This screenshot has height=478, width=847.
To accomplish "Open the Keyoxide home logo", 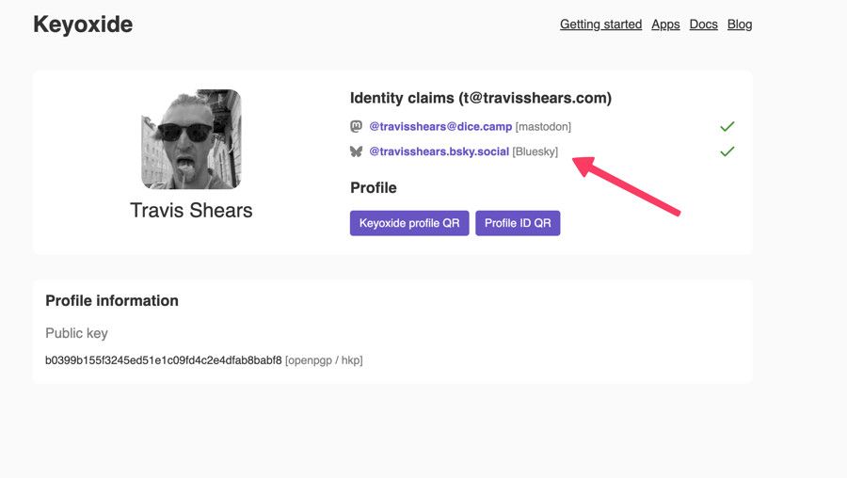I will tap(83, 24).
